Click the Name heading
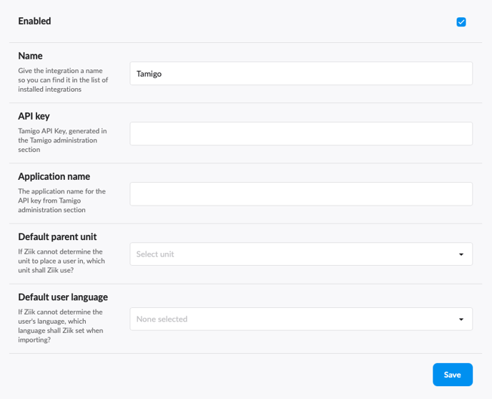Screen dimensions: 492x399 [30, 56]
